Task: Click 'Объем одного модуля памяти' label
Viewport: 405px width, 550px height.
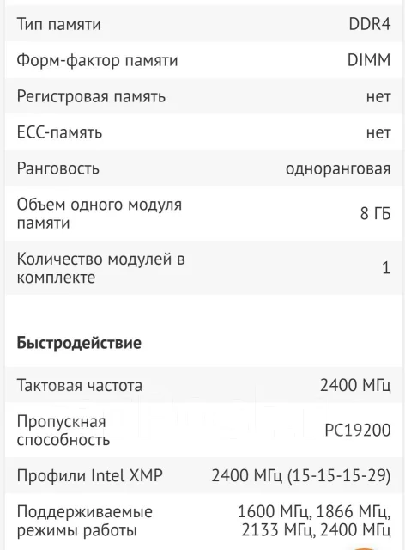Action: tap(100, 213)
